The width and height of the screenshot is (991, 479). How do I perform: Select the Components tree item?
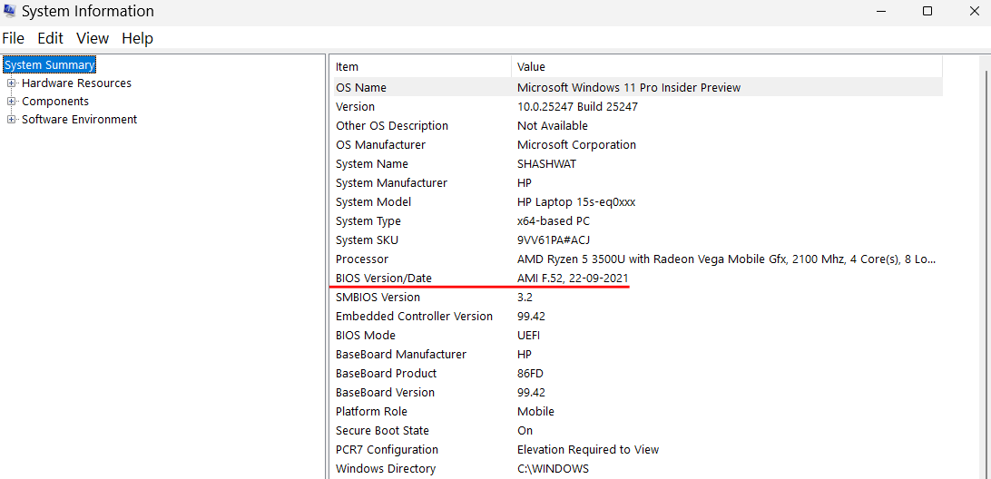coord(55,101)
